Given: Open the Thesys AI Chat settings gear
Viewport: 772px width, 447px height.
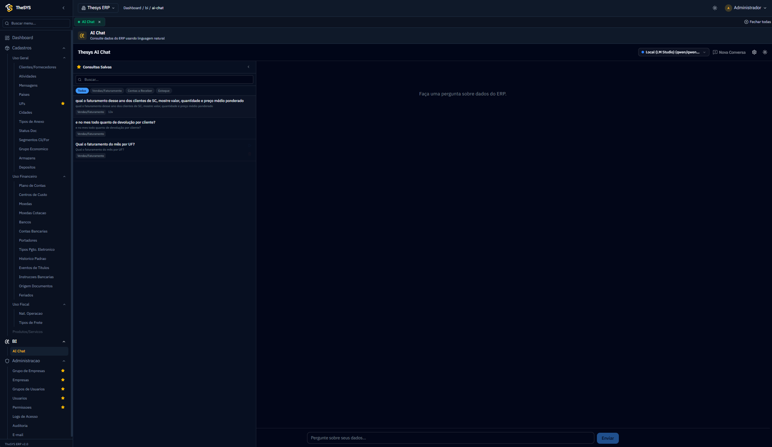Looking at the screenshot, I should [x=754, y=52].
